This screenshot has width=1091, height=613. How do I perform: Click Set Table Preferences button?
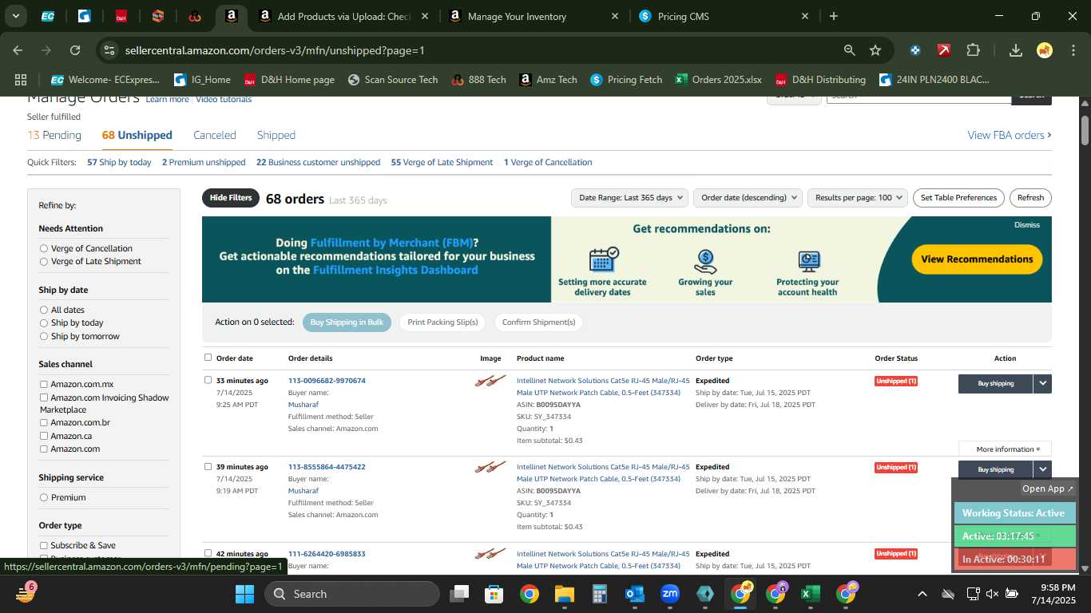point(958,197)
